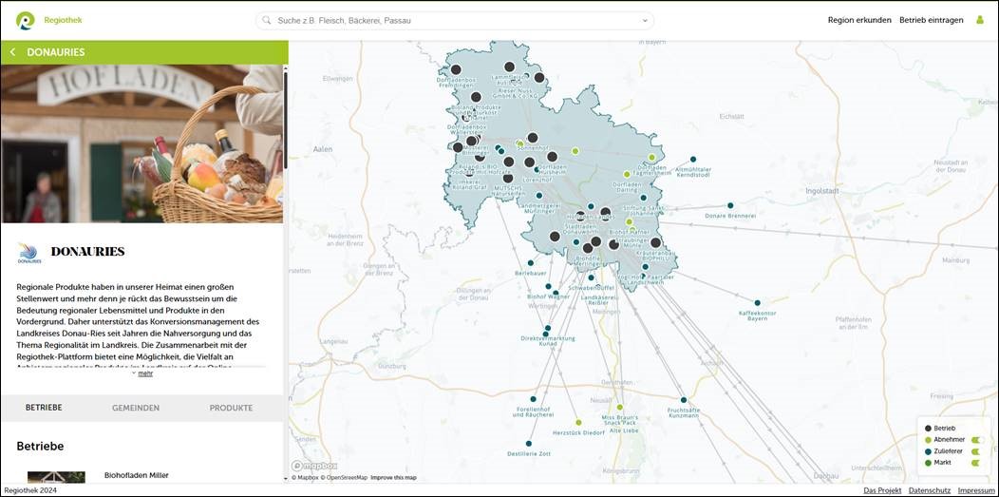
Task: Open the user account icon
Action: (x=980, y=20)
